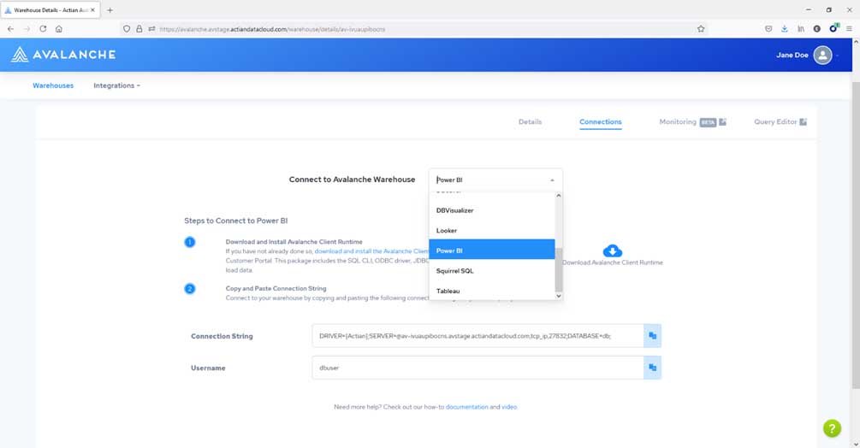Reload the page with refresh icon
This screenshot has width=860, height=448.
[43, 29]
